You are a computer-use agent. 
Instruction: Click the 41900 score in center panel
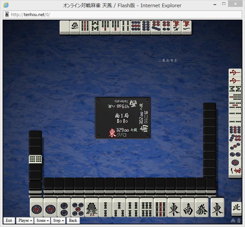pos(123,106)
